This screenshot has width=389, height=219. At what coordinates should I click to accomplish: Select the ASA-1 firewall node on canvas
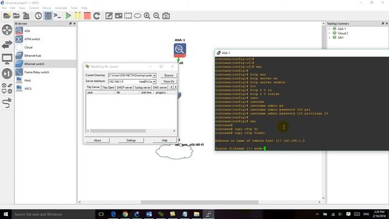pos(180,50)
